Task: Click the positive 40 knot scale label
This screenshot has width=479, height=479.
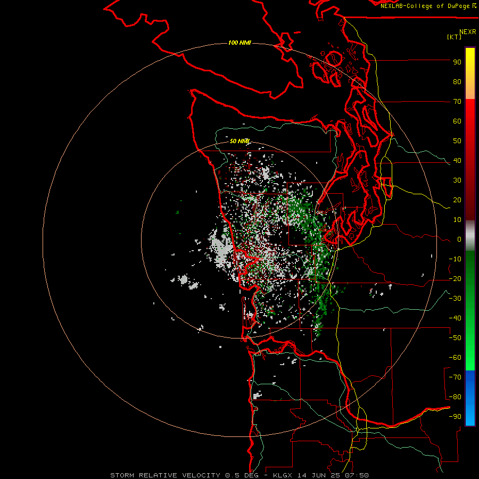Action: point(457,161)
